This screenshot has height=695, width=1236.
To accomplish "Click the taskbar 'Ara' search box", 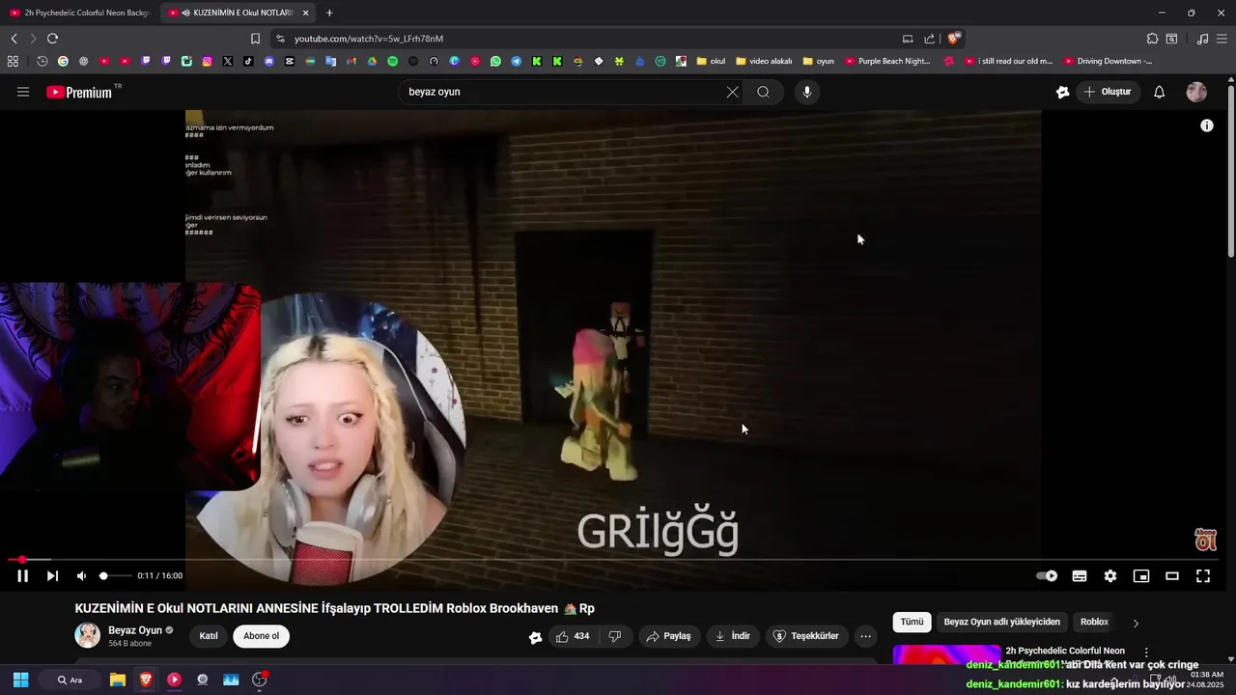I will pos(70,680).
